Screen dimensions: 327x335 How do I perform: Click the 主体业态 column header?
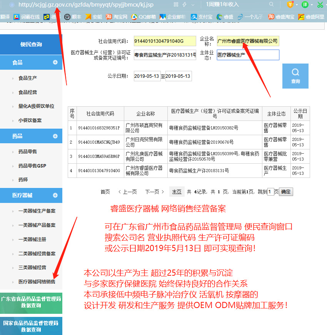[276, 114]
